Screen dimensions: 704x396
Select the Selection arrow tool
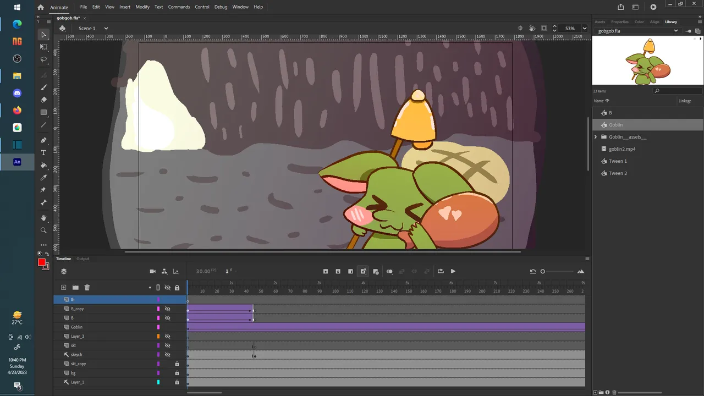click(44, 35)
